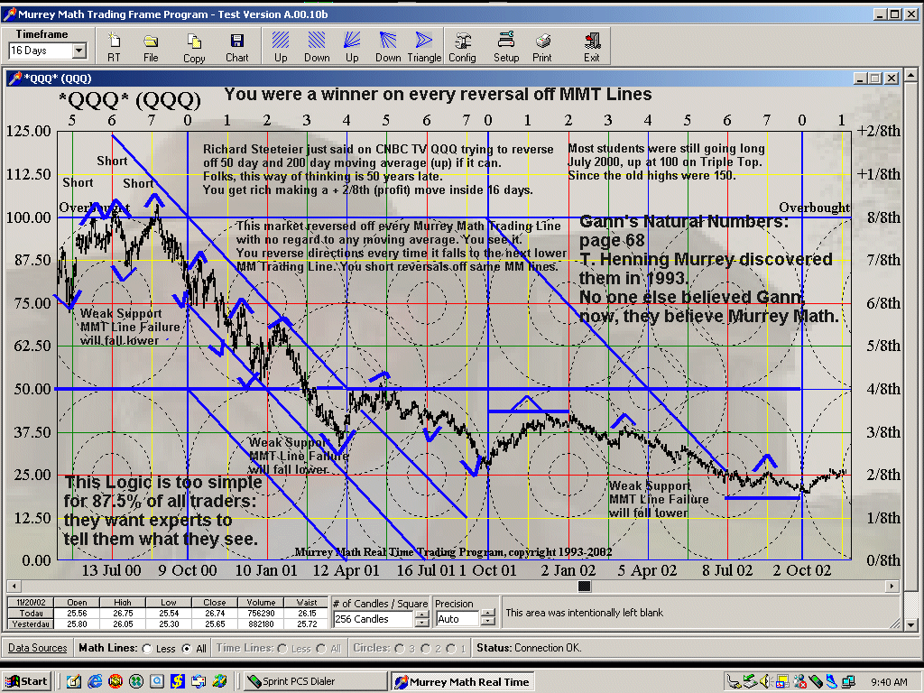Click the vertical scrollbar up arrow

tap(911, 76)
